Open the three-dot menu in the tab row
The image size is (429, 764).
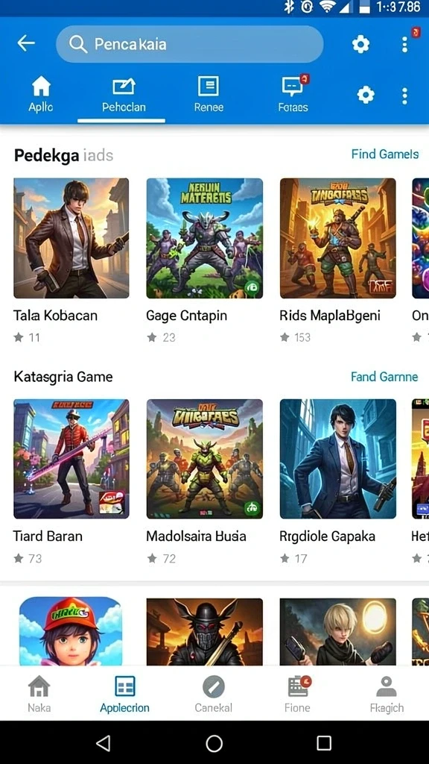click(404, 96)
